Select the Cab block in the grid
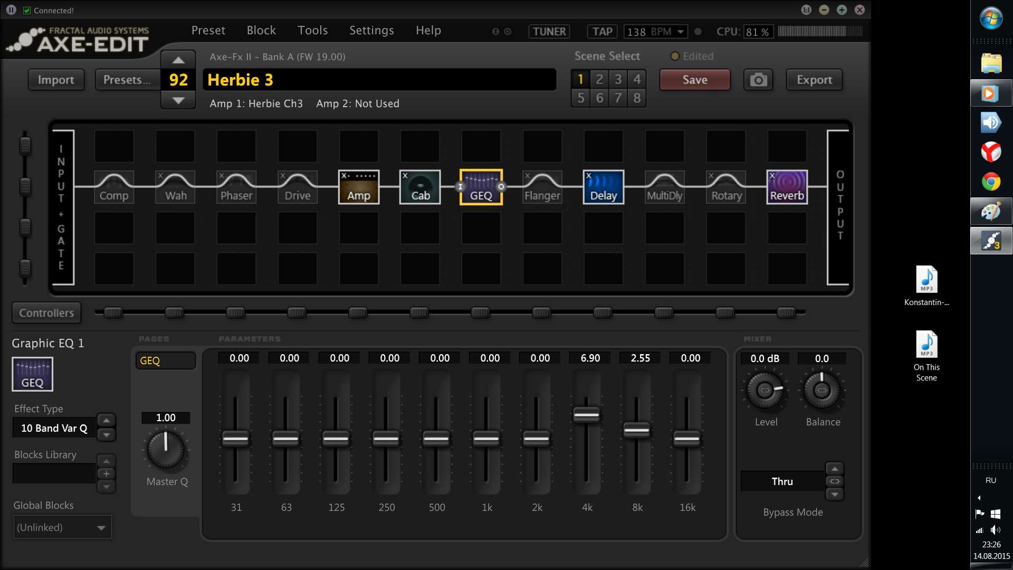Viewport: 1013px width, 570px height. click(420, 187)
